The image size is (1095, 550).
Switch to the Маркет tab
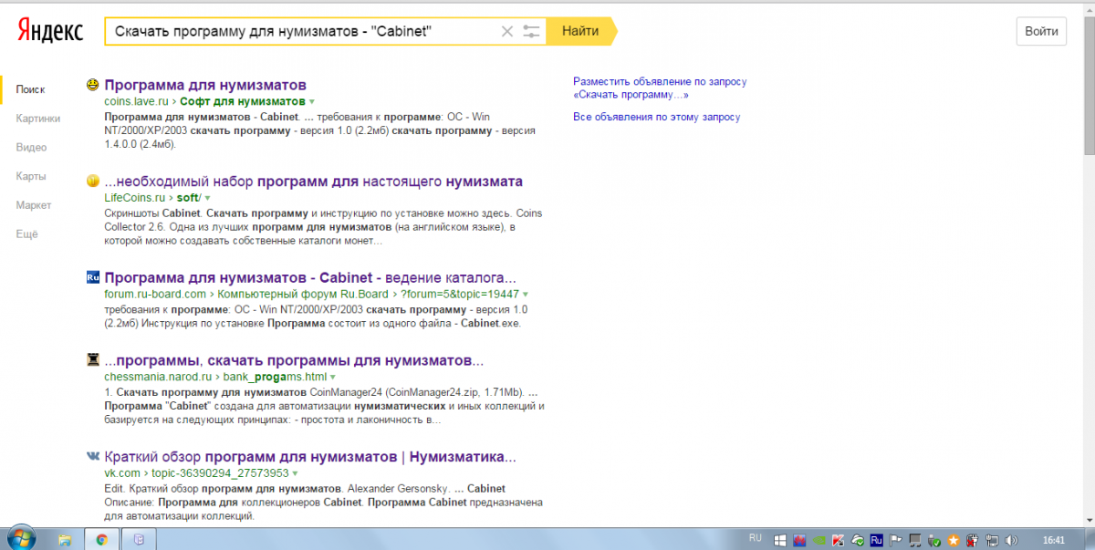pos(34,206)
